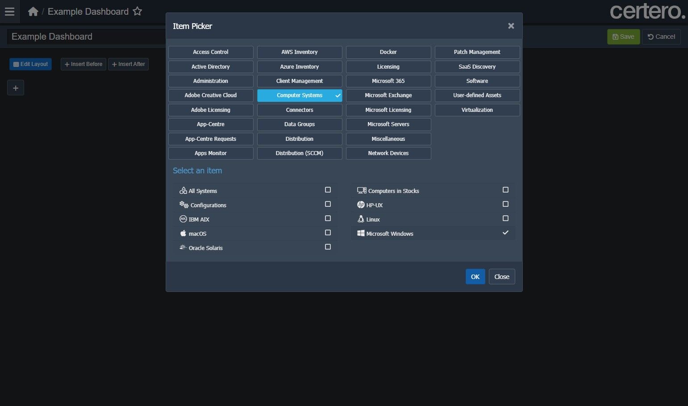Click the Edit Layout button
The height and width of the screenshot is (406, 688).
pyautogui.click(x=30, y=64)
